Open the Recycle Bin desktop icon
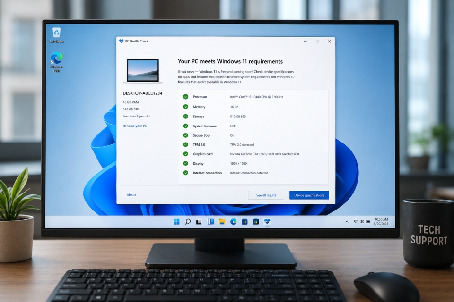Image resolution: width=454 pixels, height=302 pixels. (56, 35)
